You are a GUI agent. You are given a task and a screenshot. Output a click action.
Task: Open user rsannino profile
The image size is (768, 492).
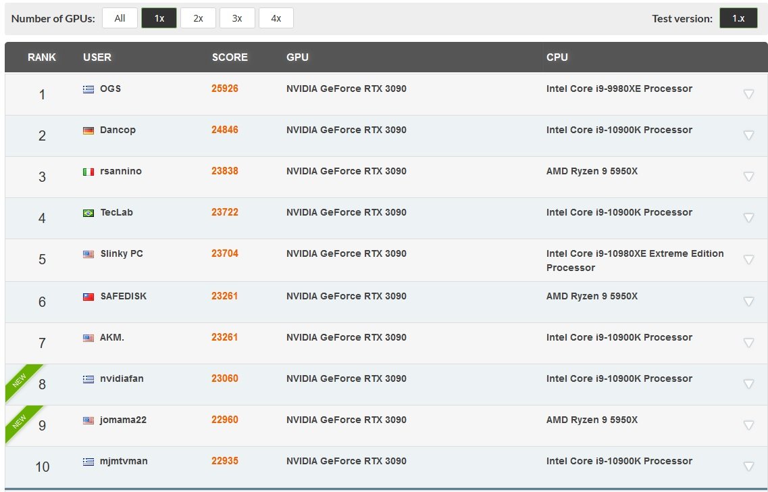(x=120, y=171)
